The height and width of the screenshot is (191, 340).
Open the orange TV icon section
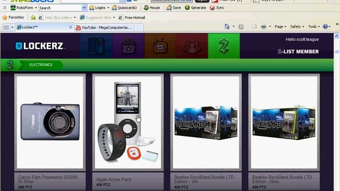(x=160, y=46)
